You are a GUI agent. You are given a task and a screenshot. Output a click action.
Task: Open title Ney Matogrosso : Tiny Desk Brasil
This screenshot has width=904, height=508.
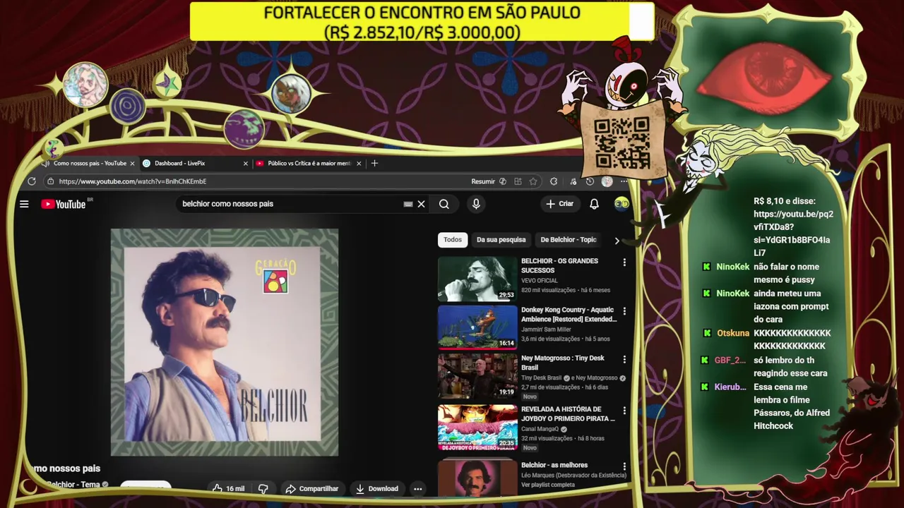[x=564, y=363]
